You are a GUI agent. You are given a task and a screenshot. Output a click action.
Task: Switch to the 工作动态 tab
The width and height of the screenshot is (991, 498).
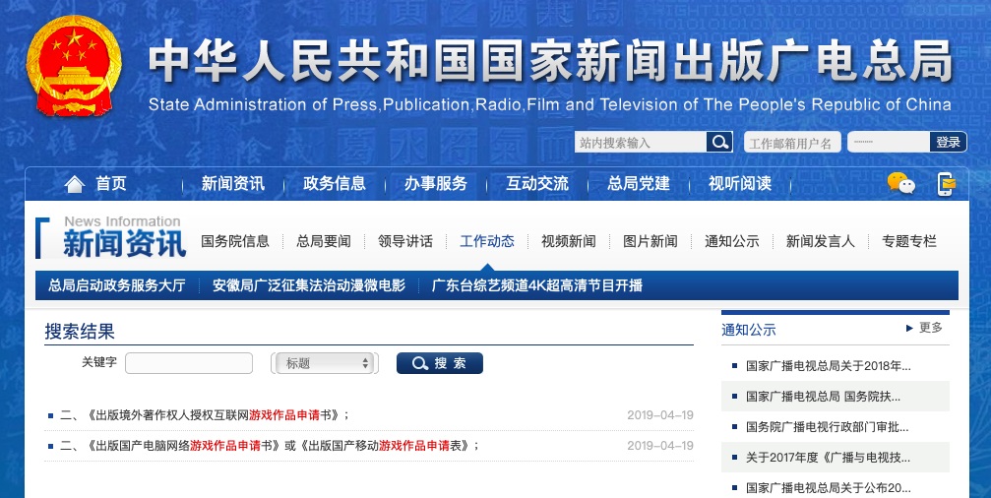point(486,241)
